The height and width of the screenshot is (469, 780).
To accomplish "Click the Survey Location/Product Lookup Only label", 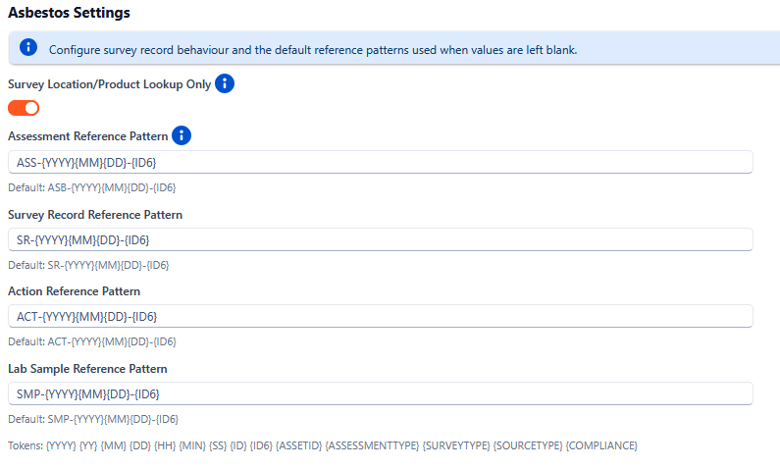I will (109, 85).
